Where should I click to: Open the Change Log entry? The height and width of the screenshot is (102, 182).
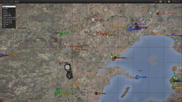[x=9, y=14]
